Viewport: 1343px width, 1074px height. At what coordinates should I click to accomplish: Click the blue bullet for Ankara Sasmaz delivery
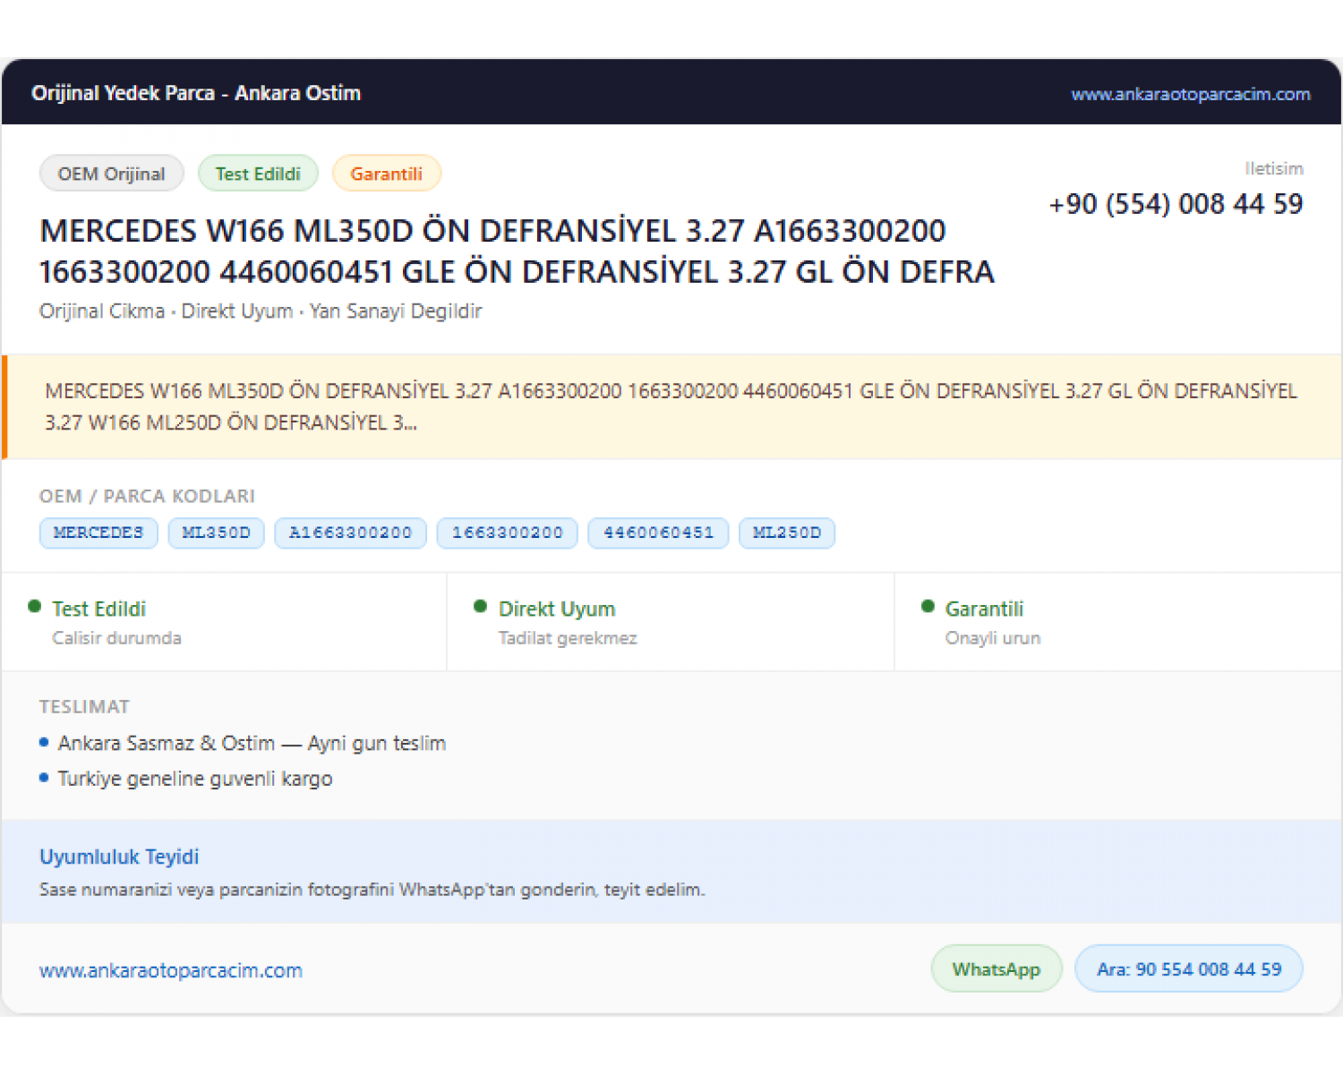click(44, 742)
